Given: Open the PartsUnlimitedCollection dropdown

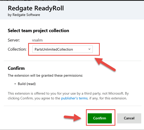Looking at the screenshot, I should click(62, 49).
